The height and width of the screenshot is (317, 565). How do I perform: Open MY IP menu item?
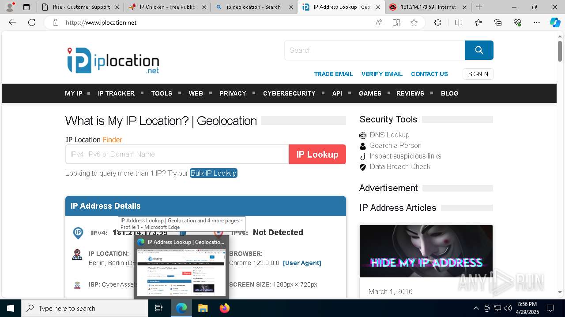coord(74,93)
